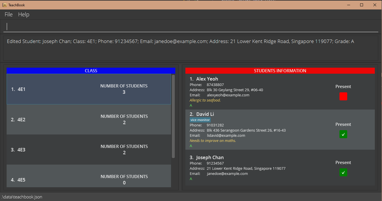Toggle Joseph Chan's green present checkbox
382x201 pixels.
tap(343, 172)
